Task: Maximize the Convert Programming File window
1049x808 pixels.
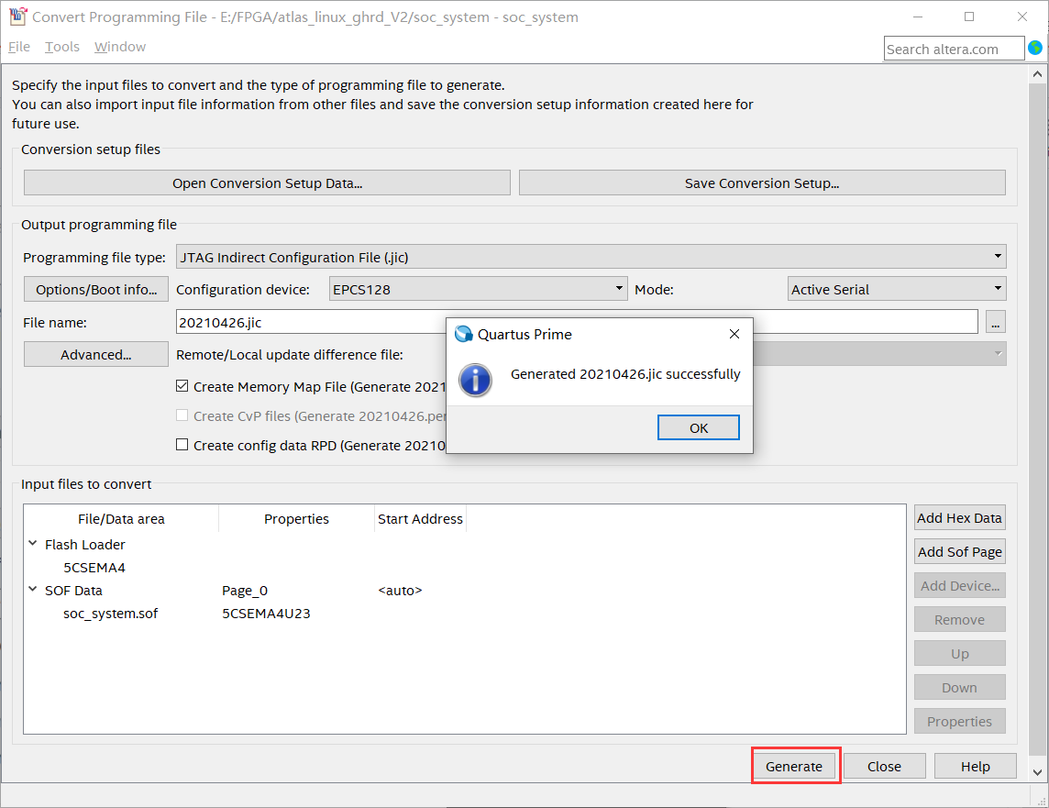Action: (968, 17)
